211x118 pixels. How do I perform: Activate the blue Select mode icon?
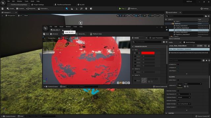[x=67, y=9]
